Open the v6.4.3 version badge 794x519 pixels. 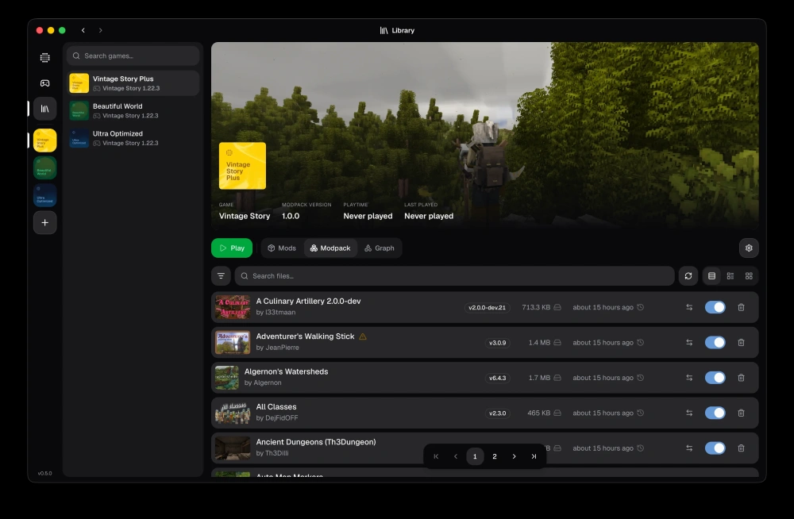(497, 378)
